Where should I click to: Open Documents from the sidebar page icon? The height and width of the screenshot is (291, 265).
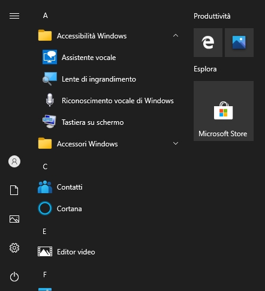14,190
